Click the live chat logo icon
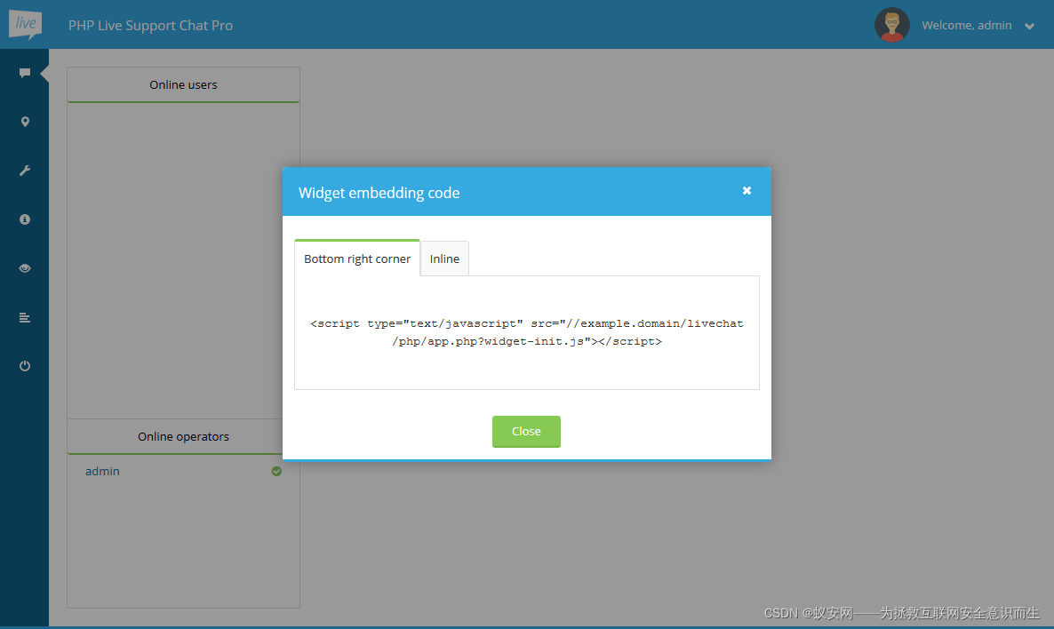 click(25, 25)
